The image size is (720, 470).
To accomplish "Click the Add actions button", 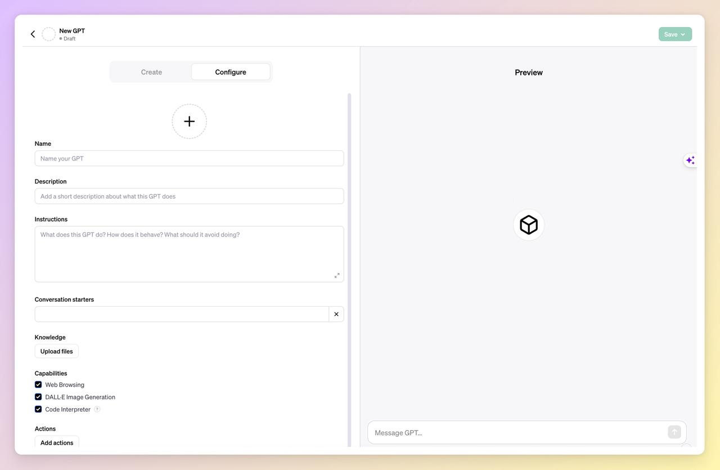I will (57, 442).
